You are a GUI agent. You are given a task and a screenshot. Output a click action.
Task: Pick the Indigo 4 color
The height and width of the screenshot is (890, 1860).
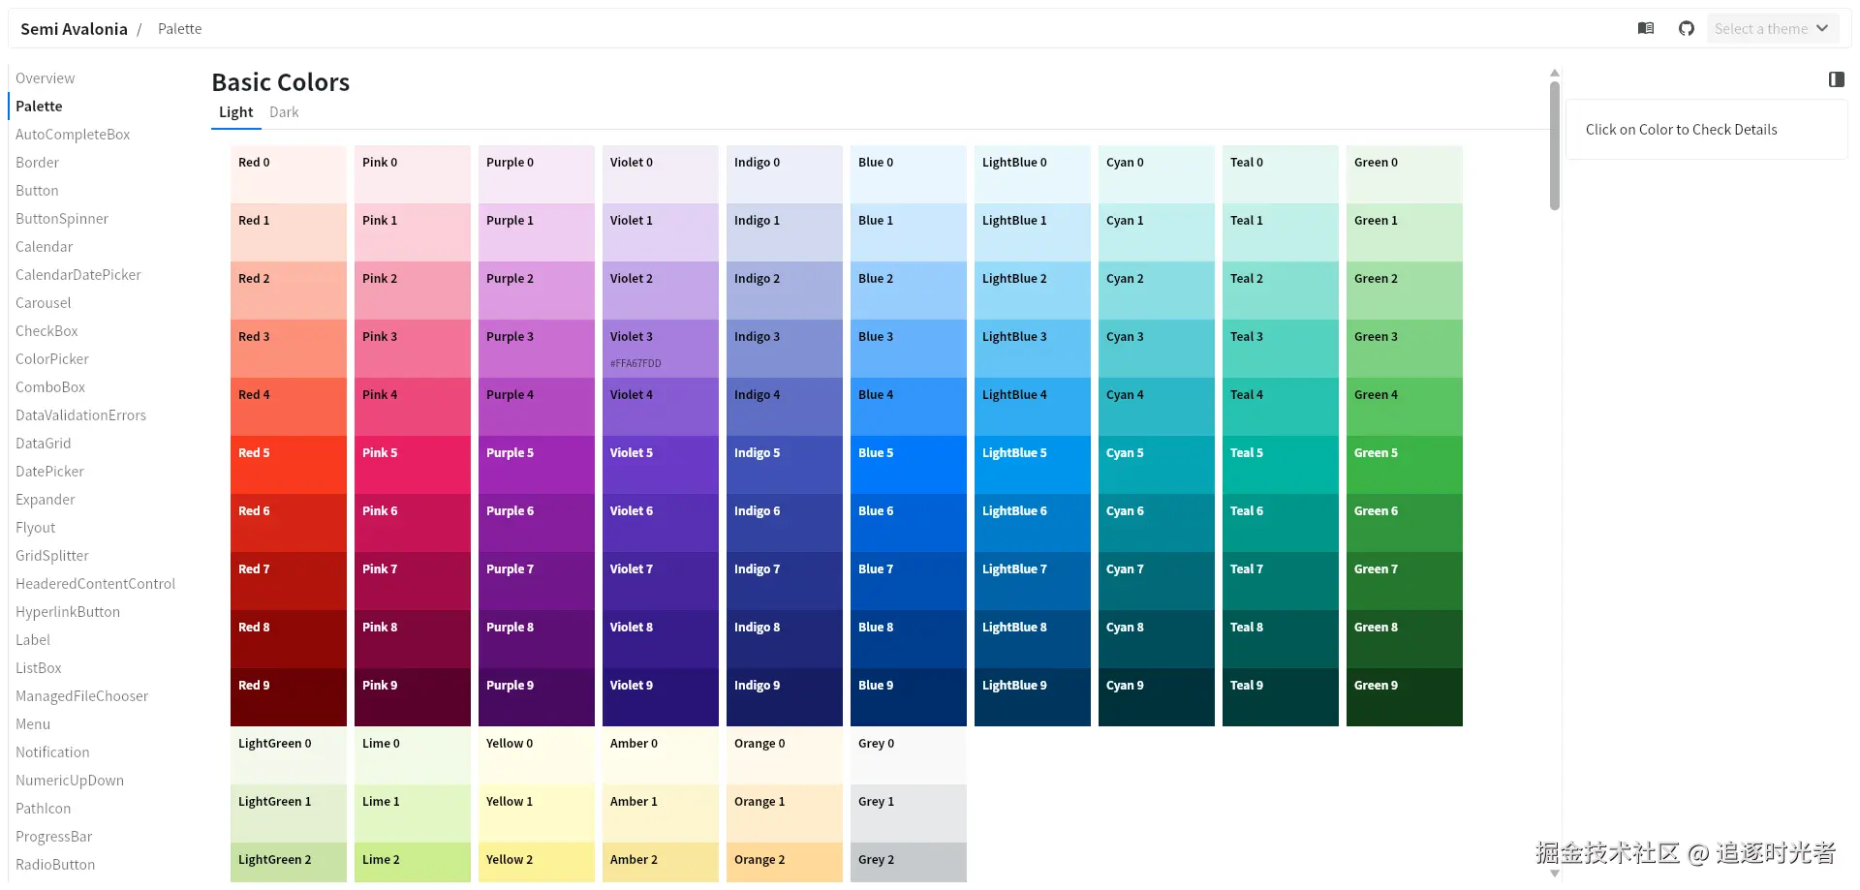(x=785, y=407)
